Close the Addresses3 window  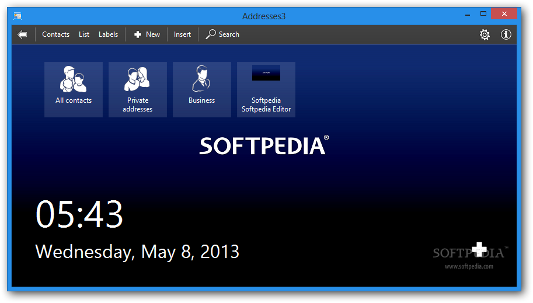[x=504, y=14]
